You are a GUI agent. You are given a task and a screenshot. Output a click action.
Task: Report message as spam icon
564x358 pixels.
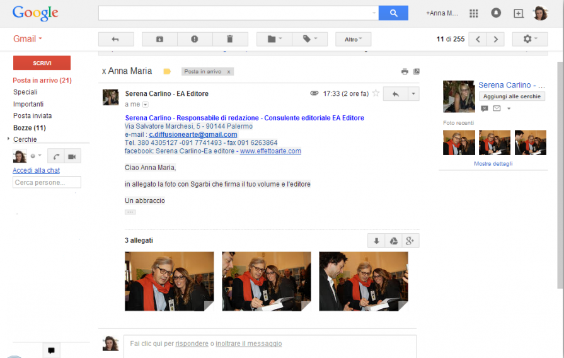click(195, 39)
